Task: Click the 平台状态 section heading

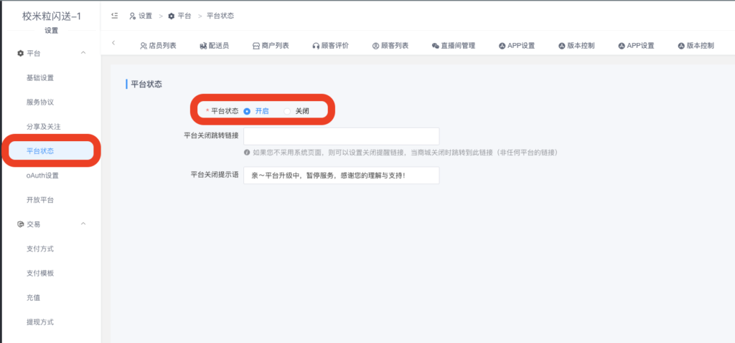Action: pyautogui.click(x=146, y=84)
